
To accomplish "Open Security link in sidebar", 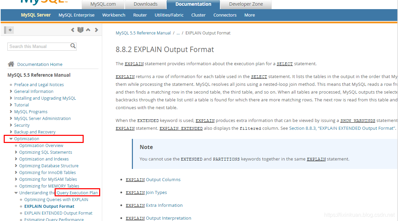I will point(22,125).
